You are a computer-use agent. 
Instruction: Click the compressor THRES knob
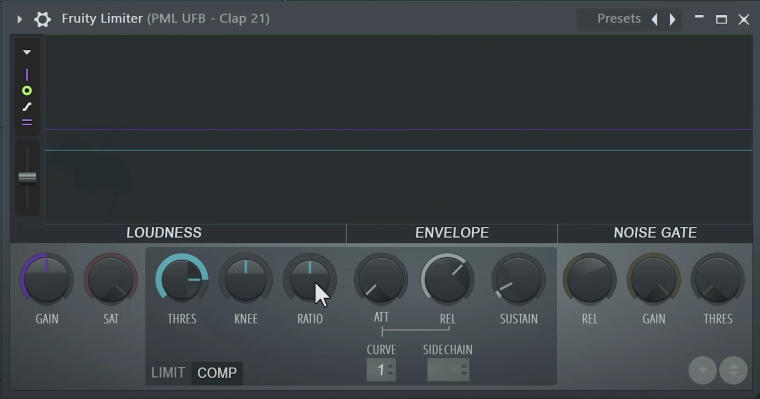(182, 279)
